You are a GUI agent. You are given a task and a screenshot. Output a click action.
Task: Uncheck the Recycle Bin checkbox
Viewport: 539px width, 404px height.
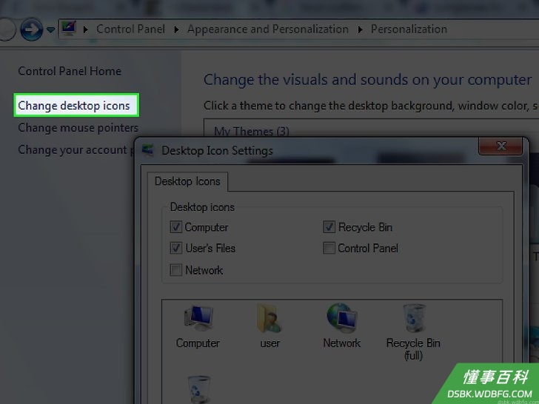coord(329,227)
